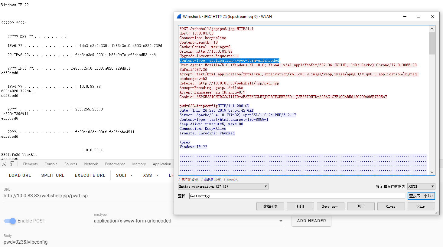Viewport: 443px width, 247px height.
Task: Expand the SQLI dropdown menu
Action: click(x=124, y=175)
